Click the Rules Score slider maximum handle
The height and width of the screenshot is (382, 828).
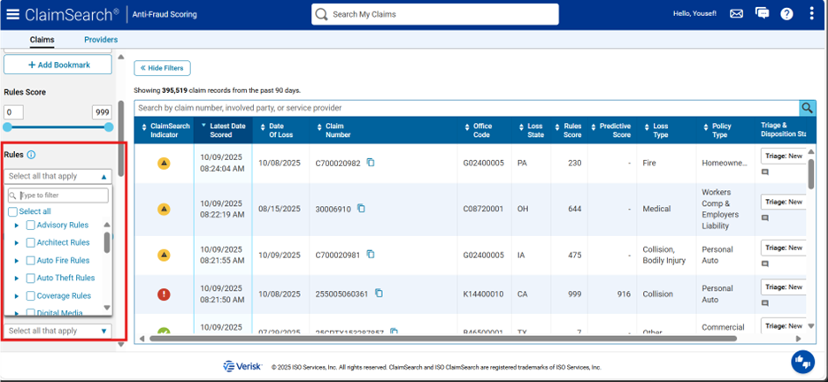pyautogui.click(x=109, y=127)
